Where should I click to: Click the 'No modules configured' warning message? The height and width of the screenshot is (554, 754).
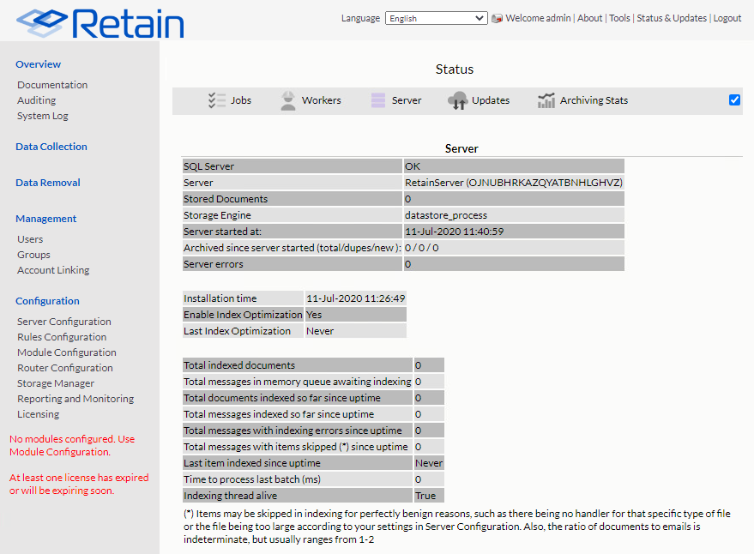pos(72,445)
